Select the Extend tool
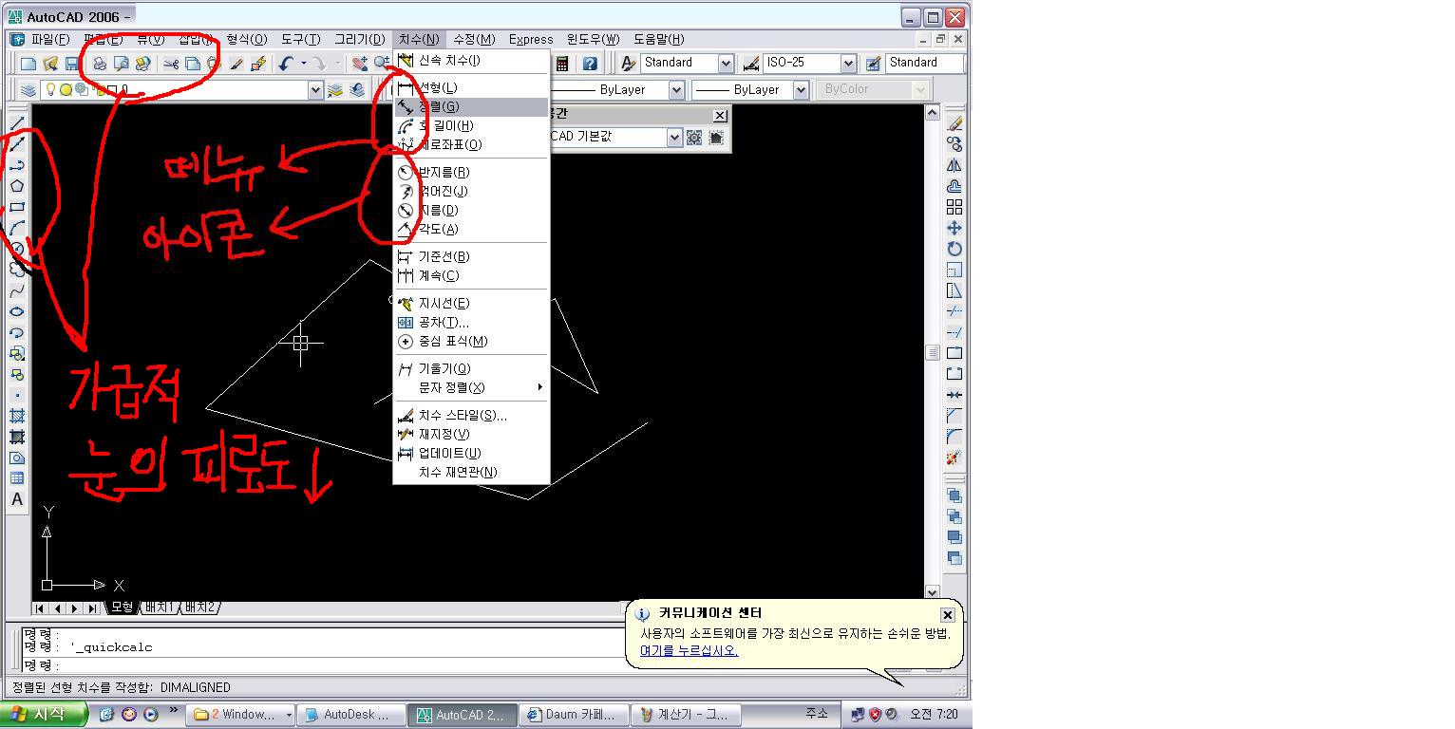The height and width of the screenshot is (729, 1455). (954, 332)
